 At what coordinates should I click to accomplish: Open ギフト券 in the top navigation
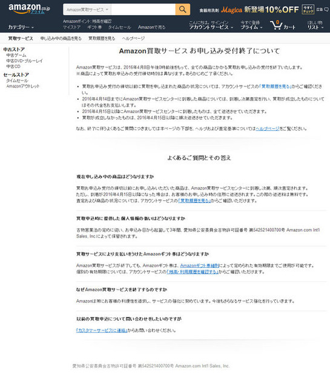(94, 27)
